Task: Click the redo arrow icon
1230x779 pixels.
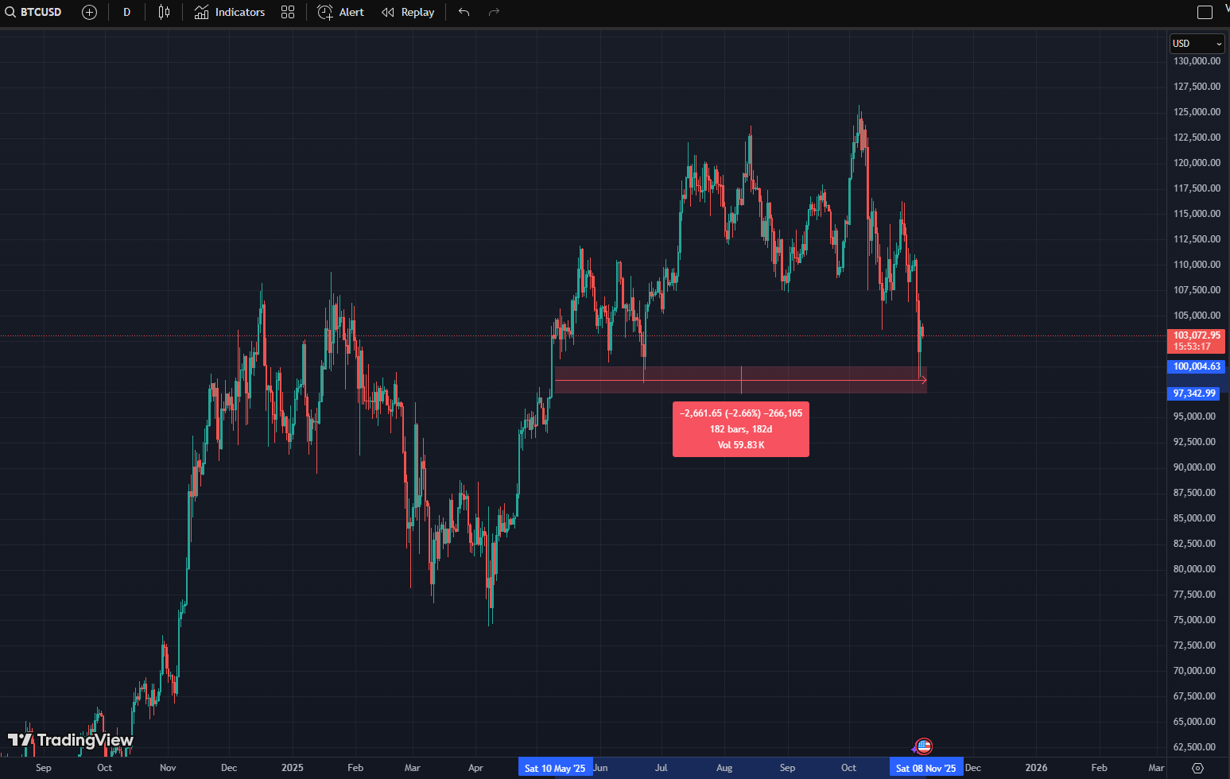Action: [x=494, y=12]
